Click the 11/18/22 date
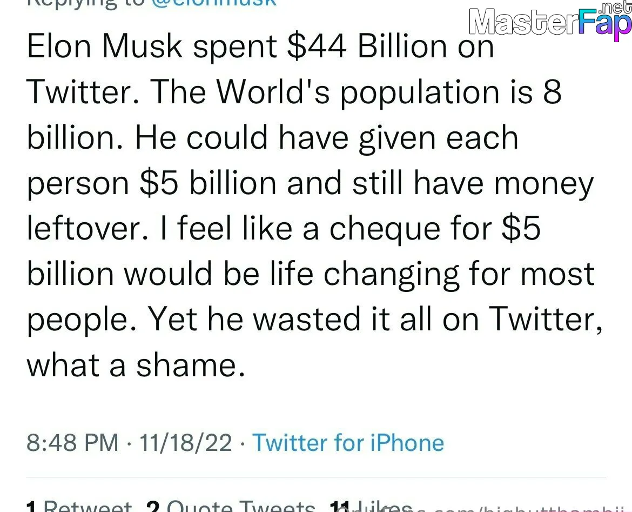The width and height of the screenshot is (632, 512). click(x=185, y=443)
